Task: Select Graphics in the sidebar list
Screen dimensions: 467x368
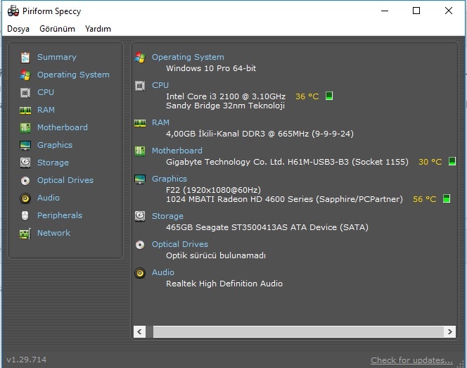Action: [x=55, y=145]
